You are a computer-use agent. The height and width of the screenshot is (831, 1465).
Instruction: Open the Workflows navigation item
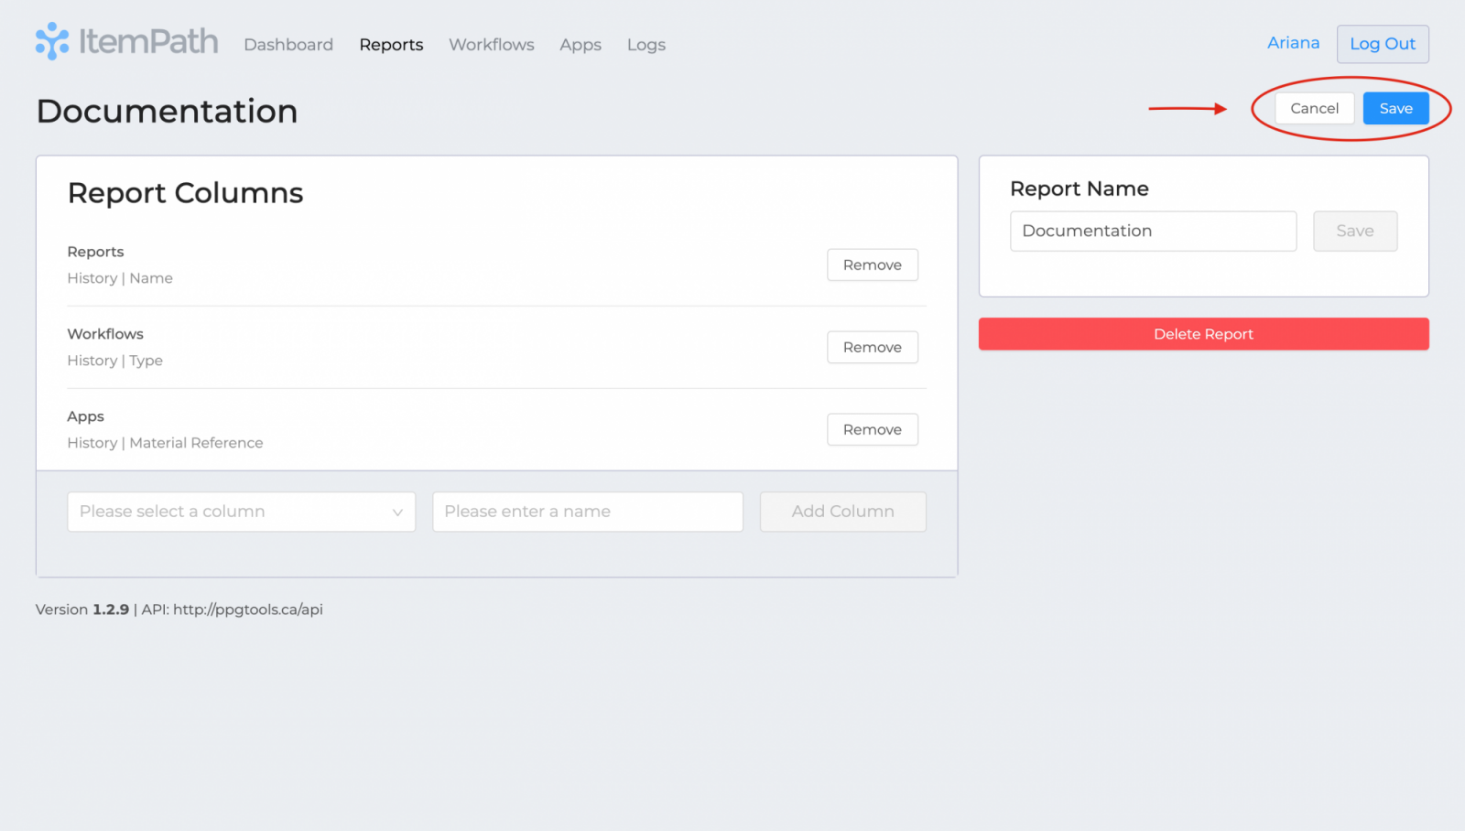pyautogui.click(x=491, y=45)
